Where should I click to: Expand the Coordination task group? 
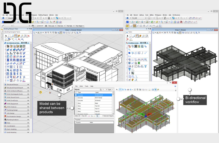[x=17, y=126]
